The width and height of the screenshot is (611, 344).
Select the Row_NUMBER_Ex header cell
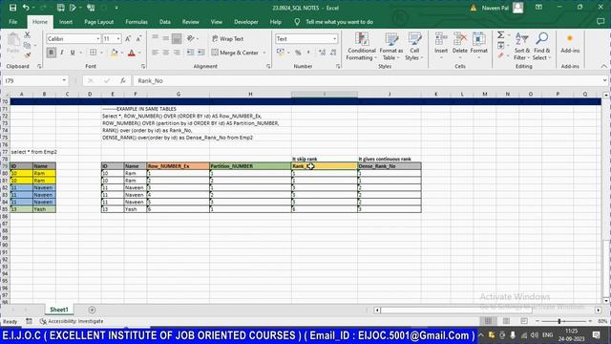pos(179,166)
